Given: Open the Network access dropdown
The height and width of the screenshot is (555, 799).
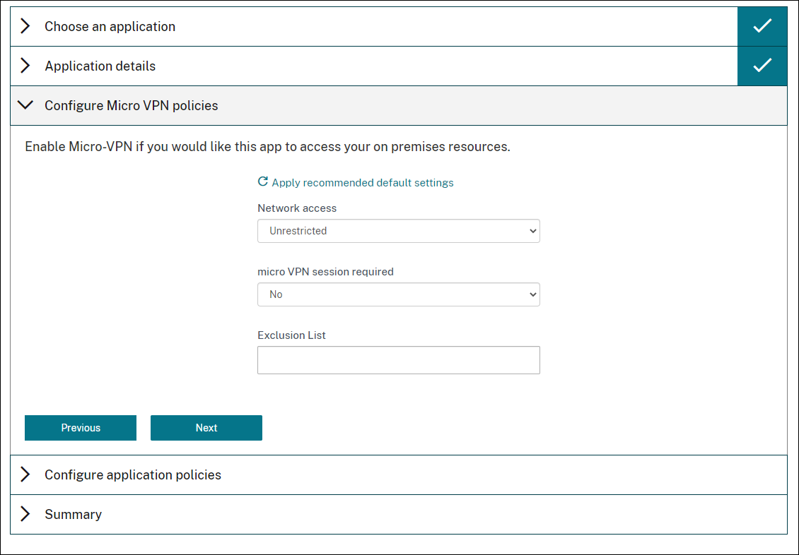Looking at the screenshot, I should point(398,231).
